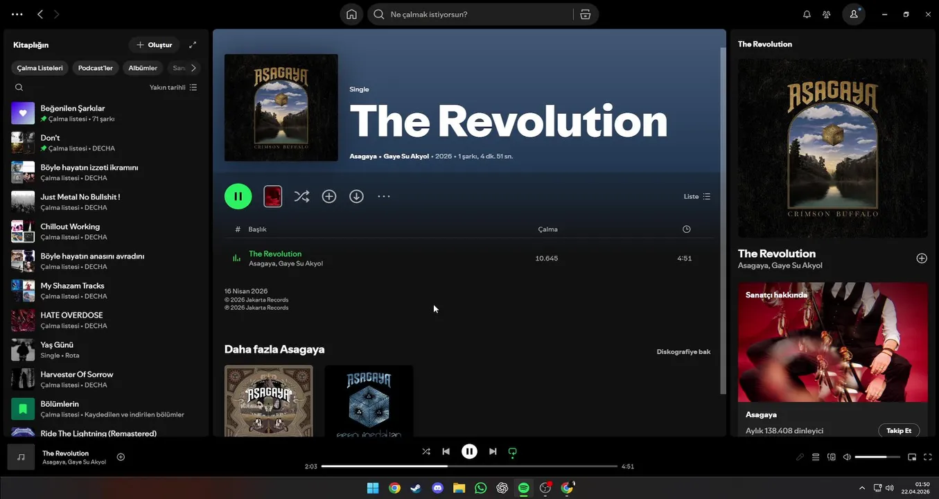Pause playback in the bottom player bar

pyautogui.click(x=469, y=451)
